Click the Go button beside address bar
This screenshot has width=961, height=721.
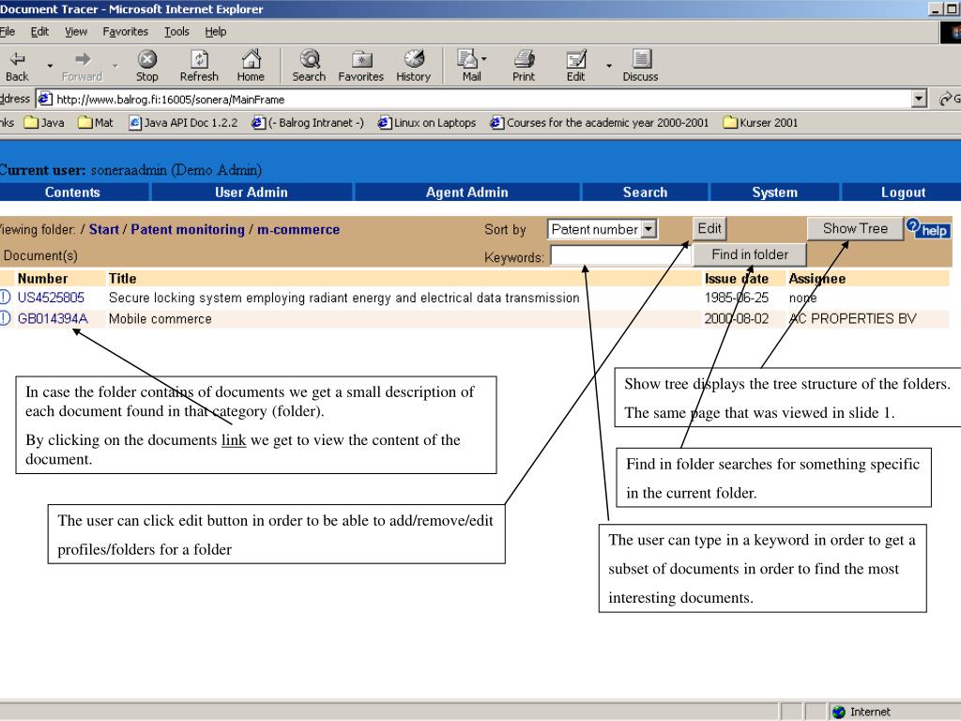[x=951, y=99]
